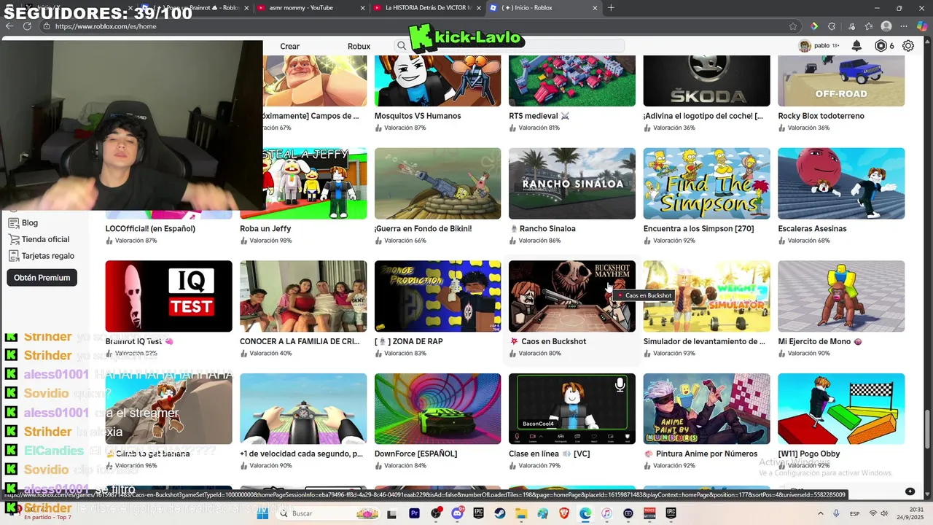Open Tarjetas regalo in sidebar
933x525 pixels.
coord(47,256)
